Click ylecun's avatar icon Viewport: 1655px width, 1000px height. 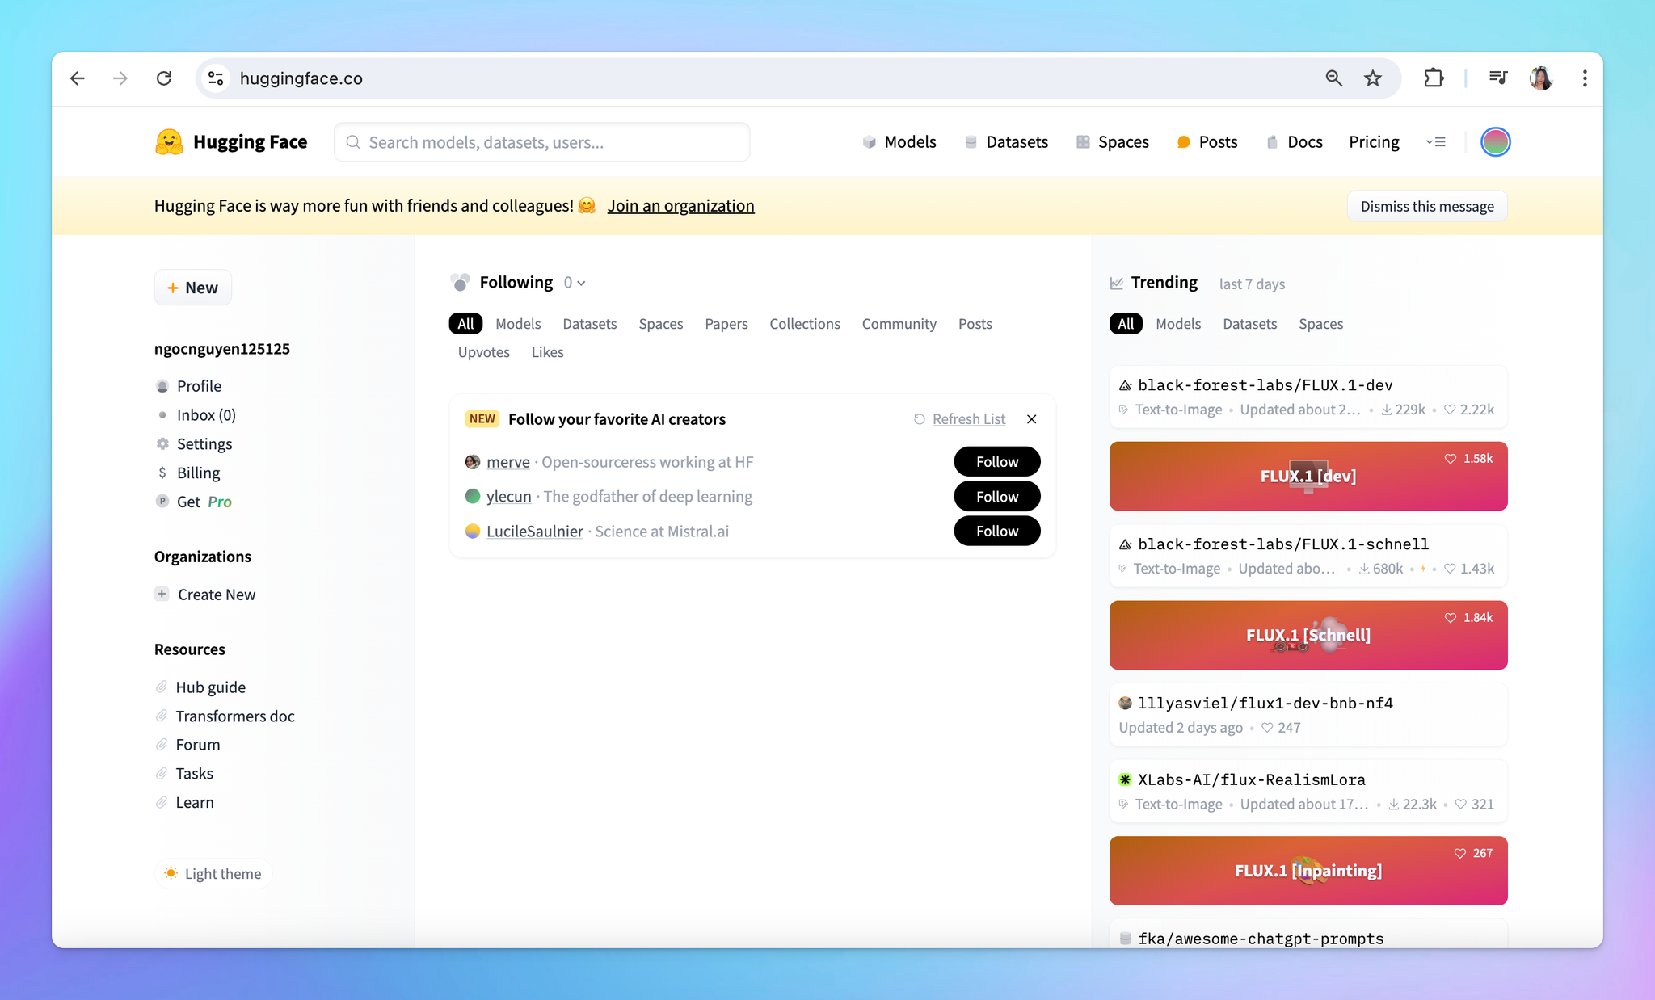point(473,496)
